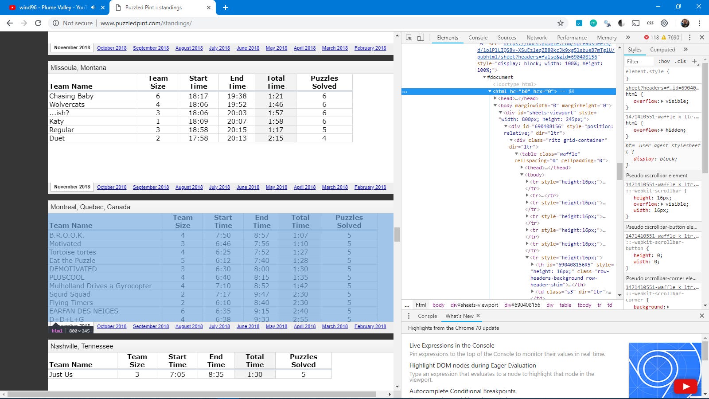Toggle the device toolbar in DevTools
Image resolution: width=709 pixels, height=399 pixels.
pos(421,38)
